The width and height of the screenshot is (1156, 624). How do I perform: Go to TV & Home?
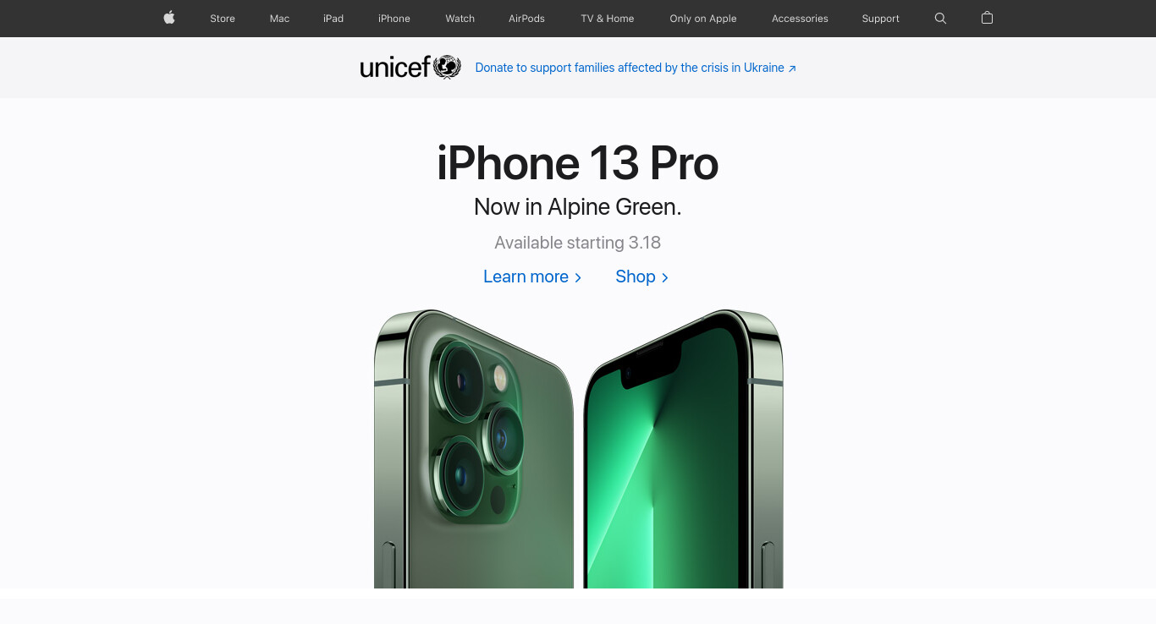(x=608, y=19)
